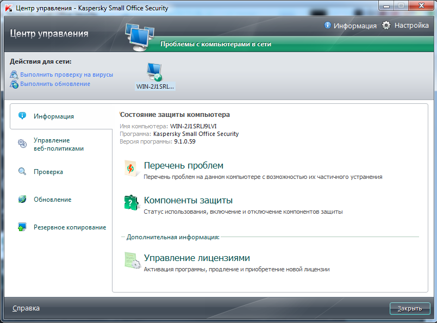Click the virus scan icon beside Выполнить проверку
This screenshot has height=323, width=437.
(14, 74)
